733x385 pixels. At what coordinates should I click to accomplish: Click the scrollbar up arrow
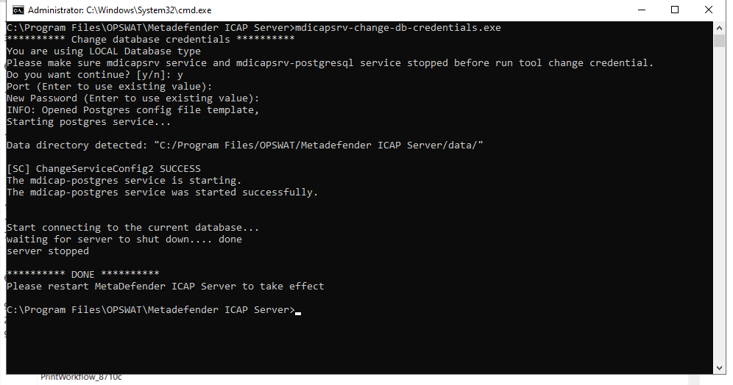click(719, 28)
